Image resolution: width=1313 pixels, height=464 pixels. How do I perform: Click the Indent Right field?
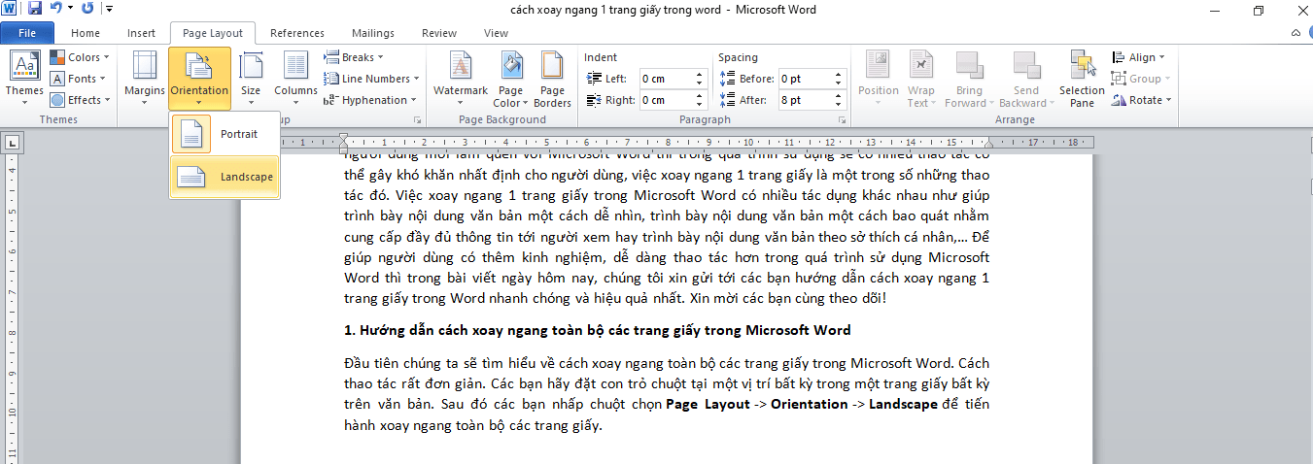(x=666, y=100)
